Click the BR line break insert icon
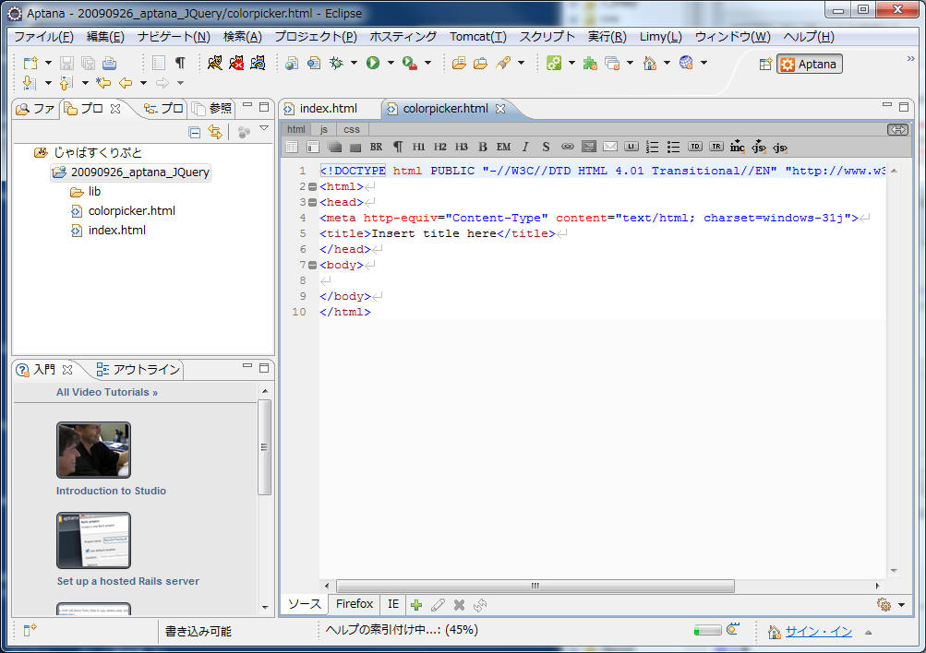The height and width of the screenshot is (653, 926). click(x=376, y=147)
